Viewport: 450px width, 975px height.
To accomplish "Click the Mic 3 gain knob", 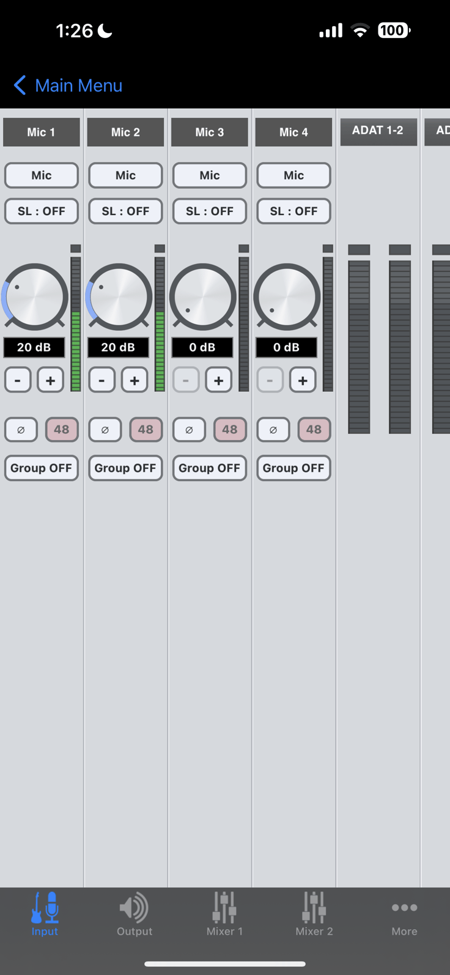I will [x=203, y=297].
